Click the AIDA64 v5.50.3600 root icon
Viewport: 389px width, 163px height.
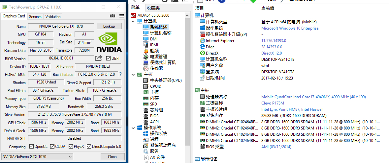tap(133, 15)
